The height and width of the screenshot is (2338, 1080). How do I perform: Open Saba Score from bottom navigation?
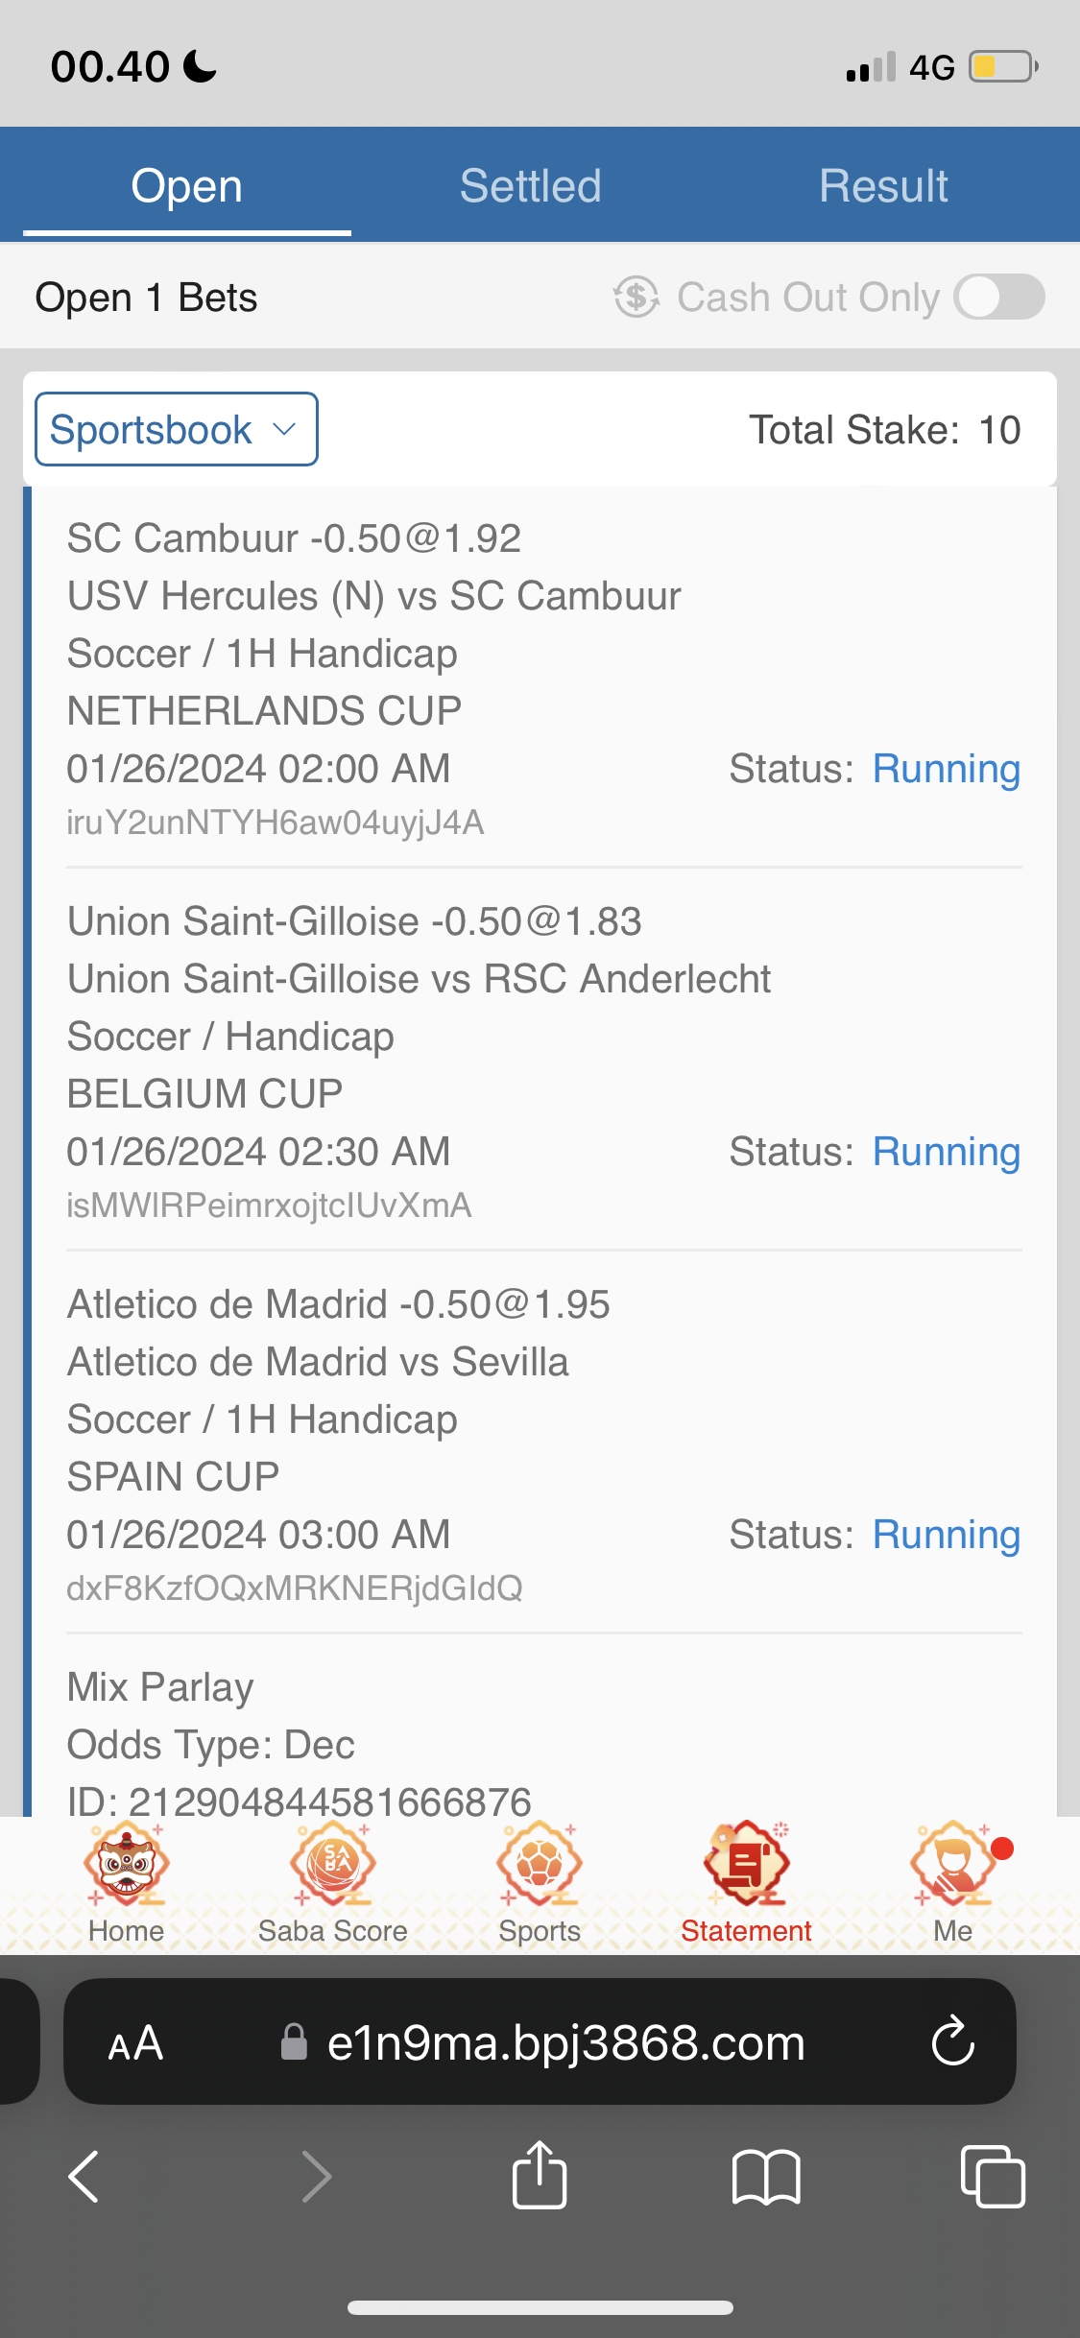(x=332, y=1867)
